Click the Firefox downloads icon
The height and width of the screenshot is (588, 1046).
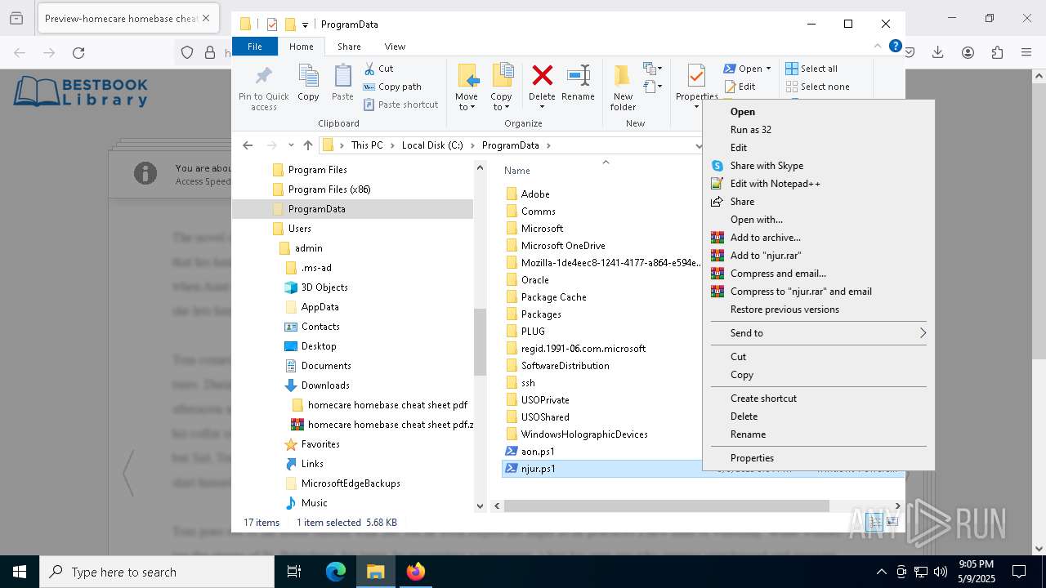pos(937,53)
